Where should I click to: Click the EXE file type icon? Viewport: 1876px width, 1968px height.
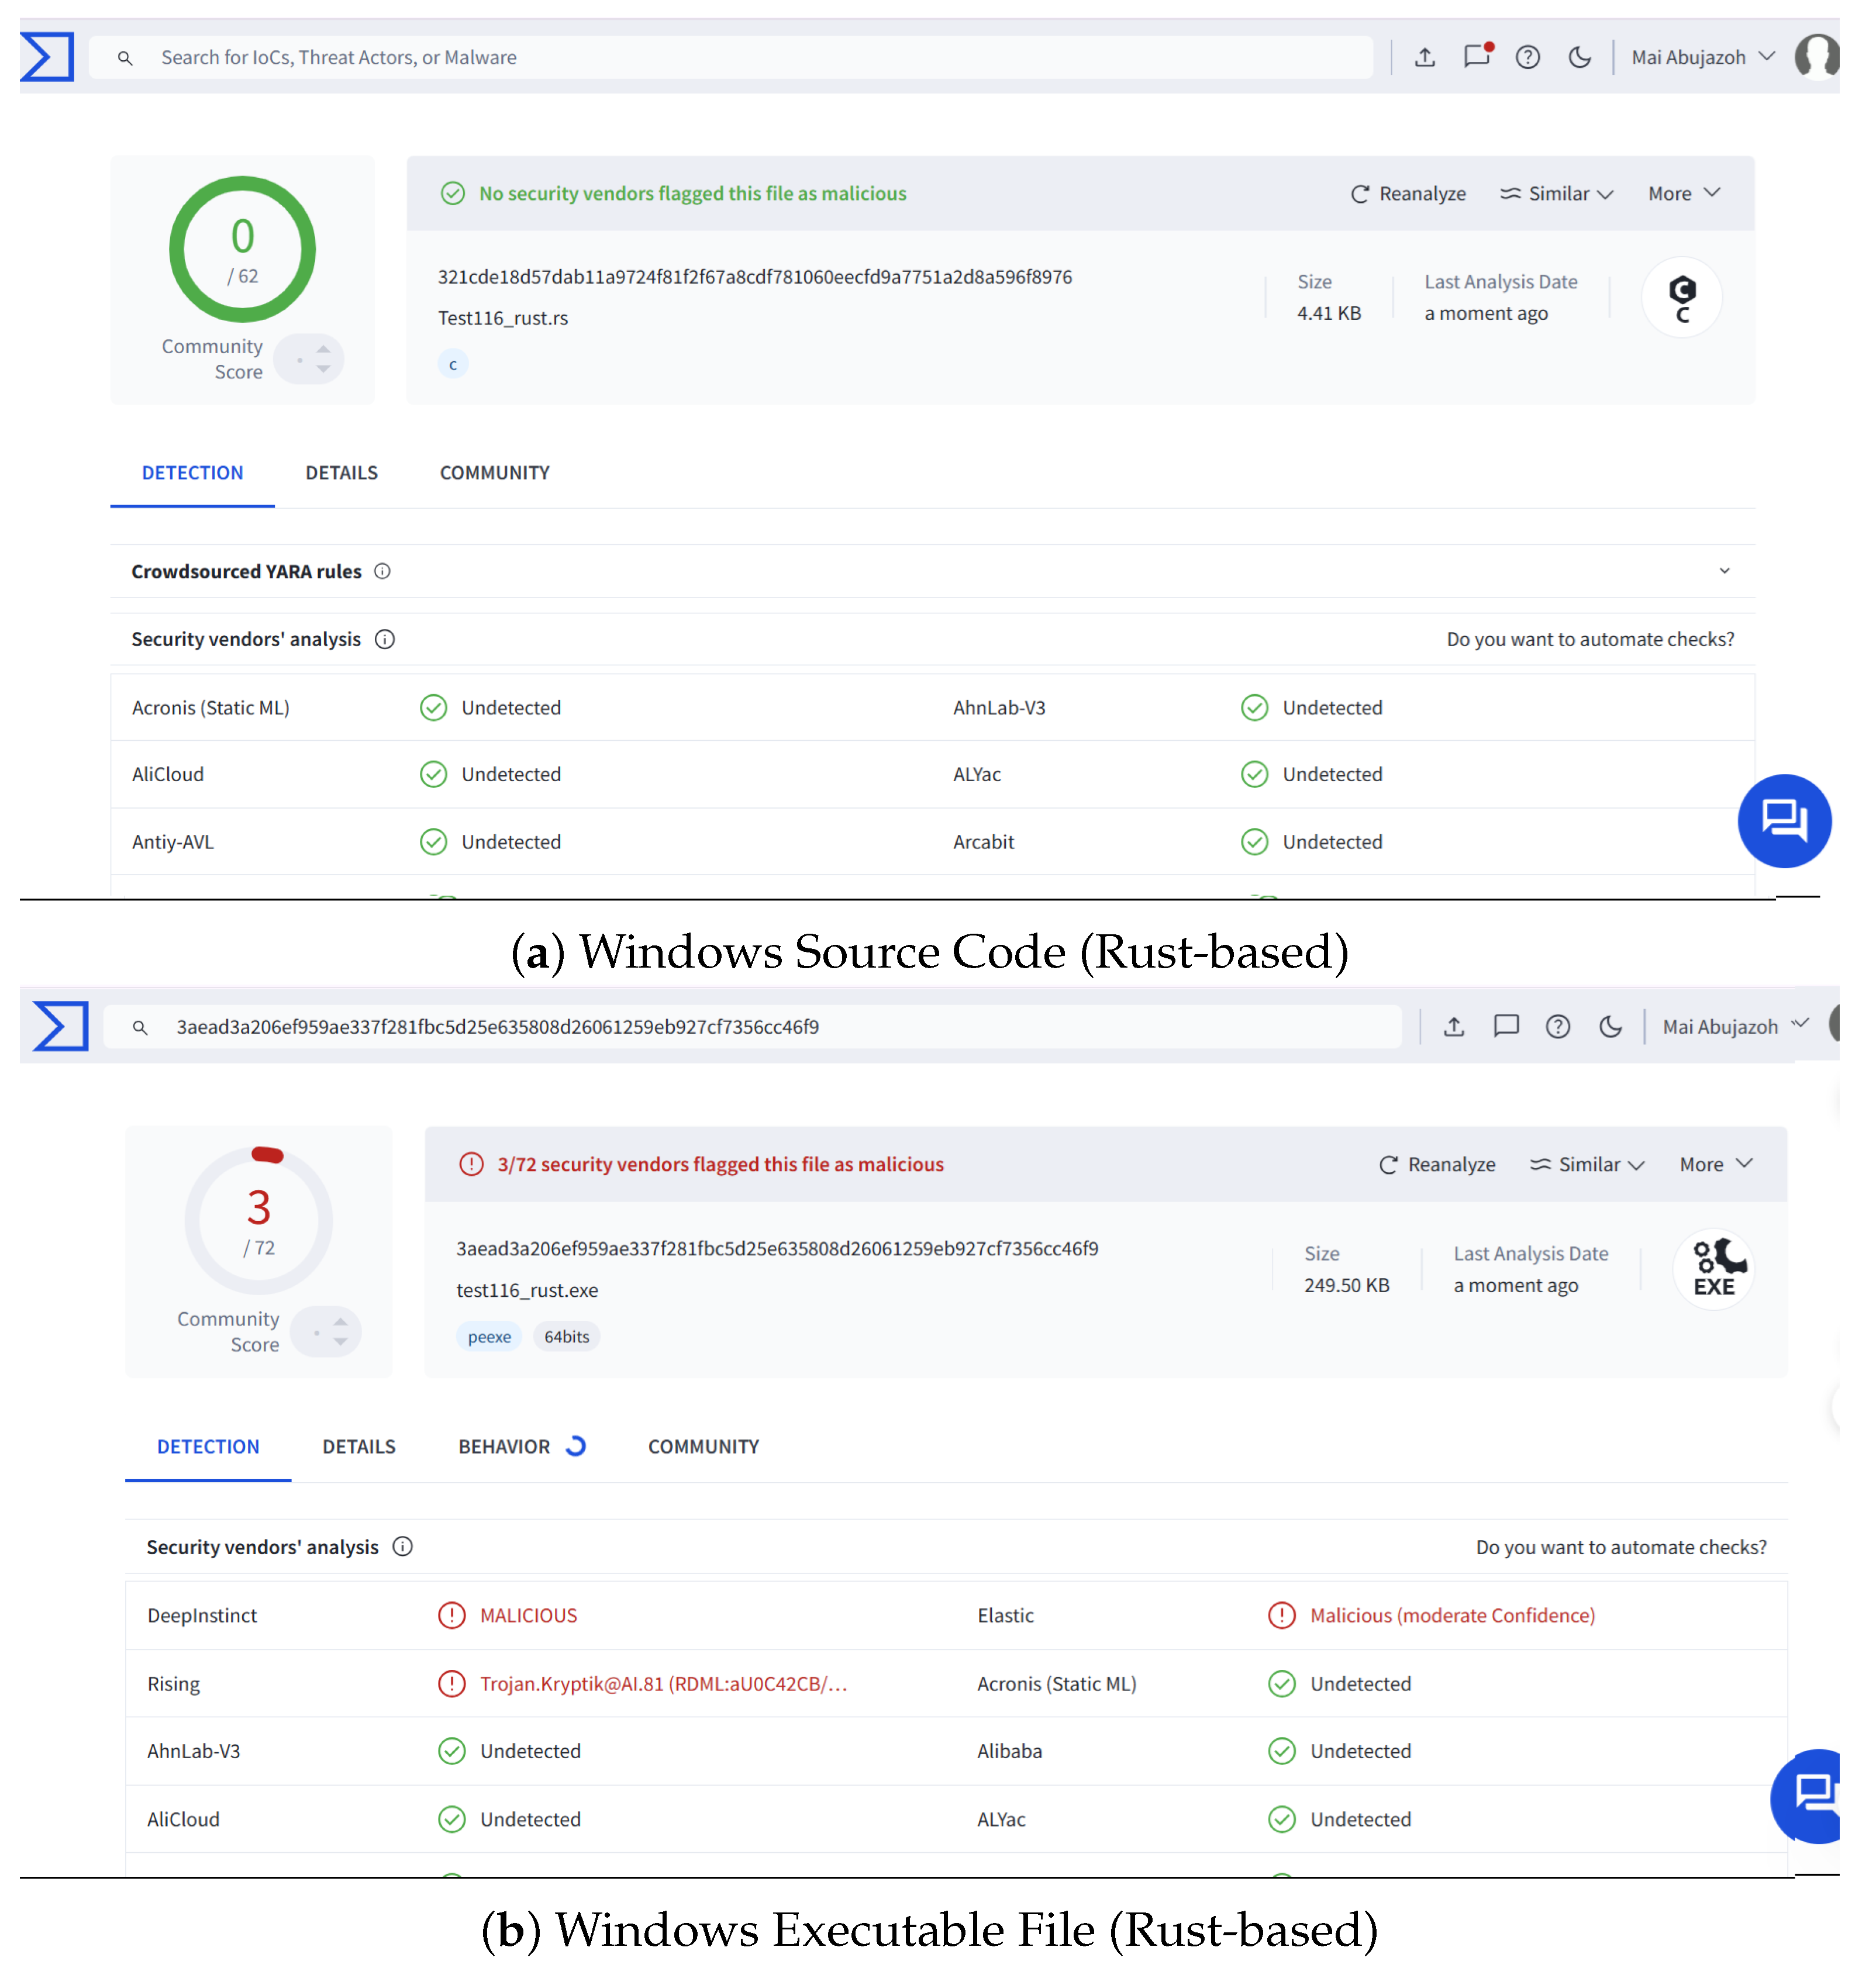[x=1714, y=1269]
